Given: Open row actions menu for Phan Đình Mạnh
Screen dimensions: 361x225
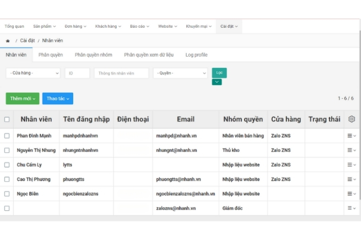Looking at the screenshot, I should [x=352, y=136].
